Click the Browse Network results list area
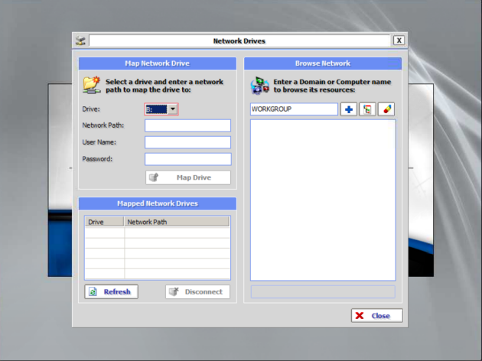Screen dimensions: 482x361 (x=323, y=200)
